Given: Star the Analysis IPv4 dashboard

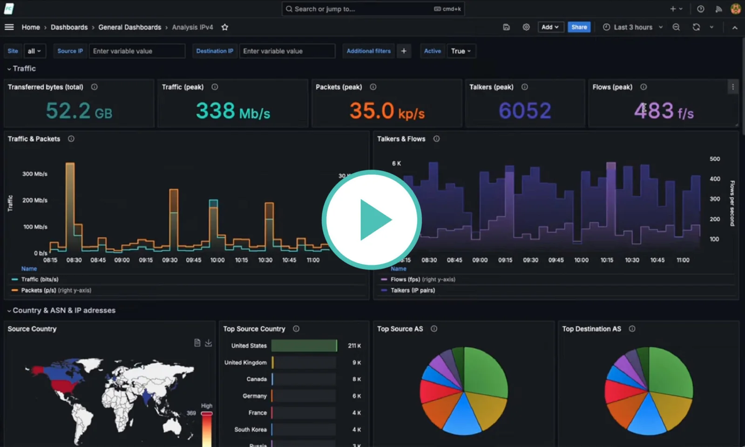Looking at the screenshot, I should [225, 27].
